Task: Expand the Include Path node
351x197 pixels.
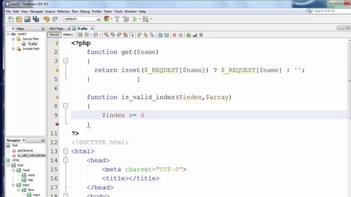Action: [13, 49]
